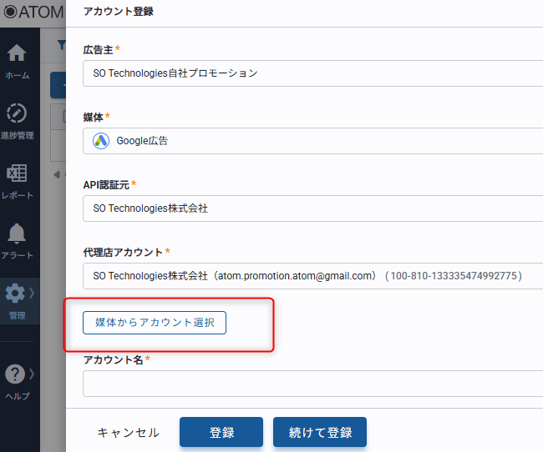Open the API認証元 dropdown
Image resolution: width=543 pixels, height=452 pixels.
pos(313,208)
